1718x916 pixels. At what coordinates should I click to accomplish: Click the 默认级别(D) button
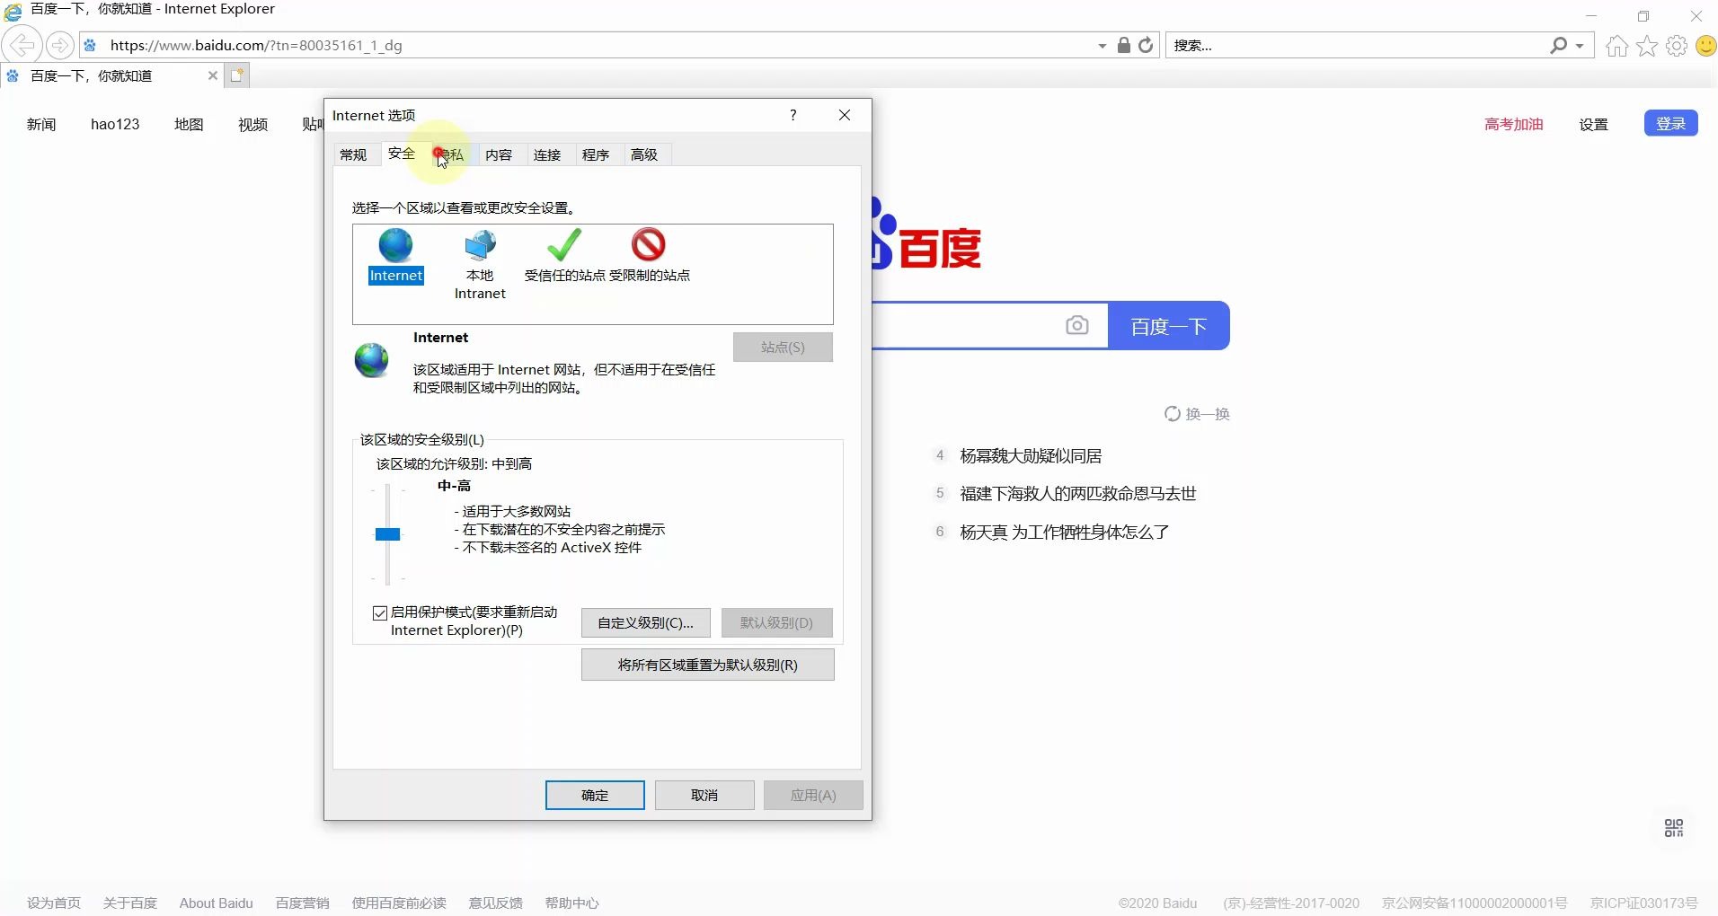click(x=776, y=622)
